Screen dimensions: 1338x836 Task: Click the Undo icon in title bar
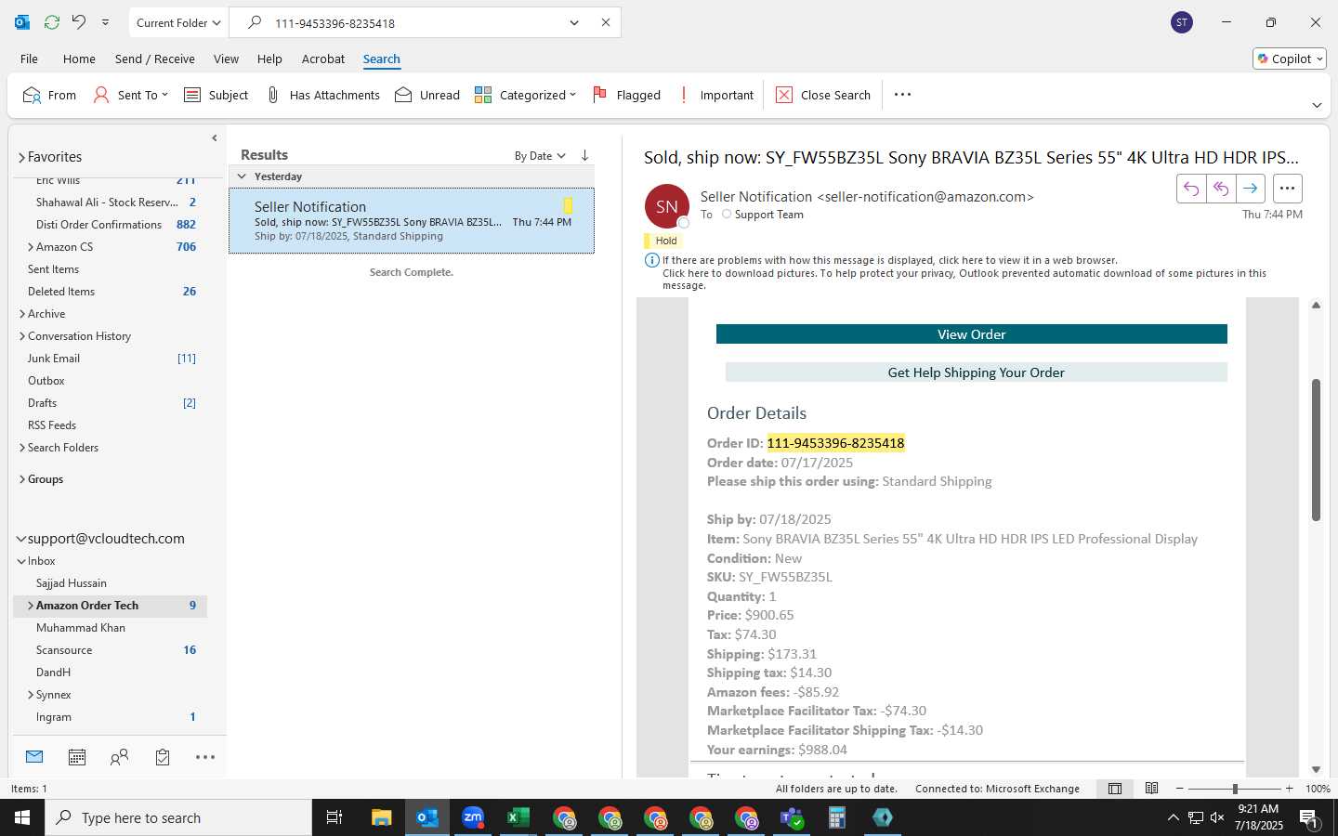pos(79,22)
